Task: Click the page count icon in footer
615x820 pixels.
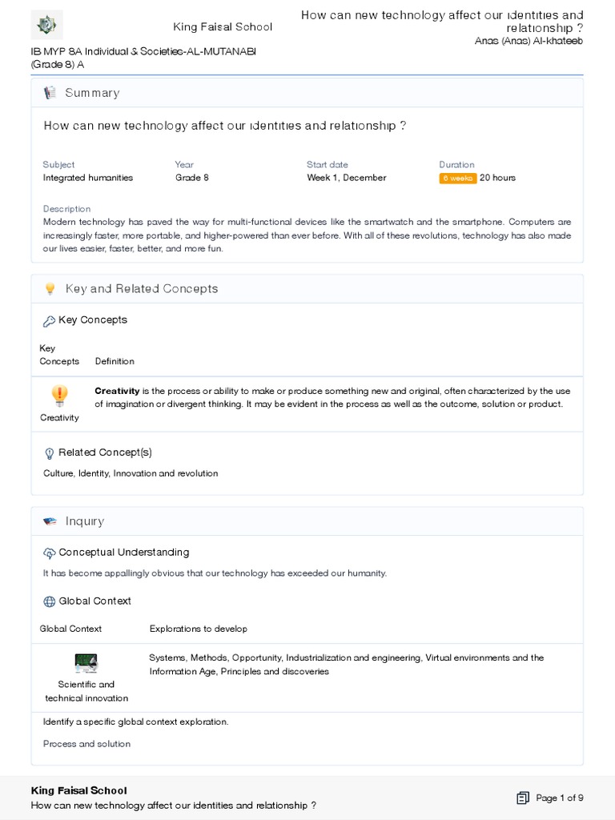Action: [x=523, y=798]
